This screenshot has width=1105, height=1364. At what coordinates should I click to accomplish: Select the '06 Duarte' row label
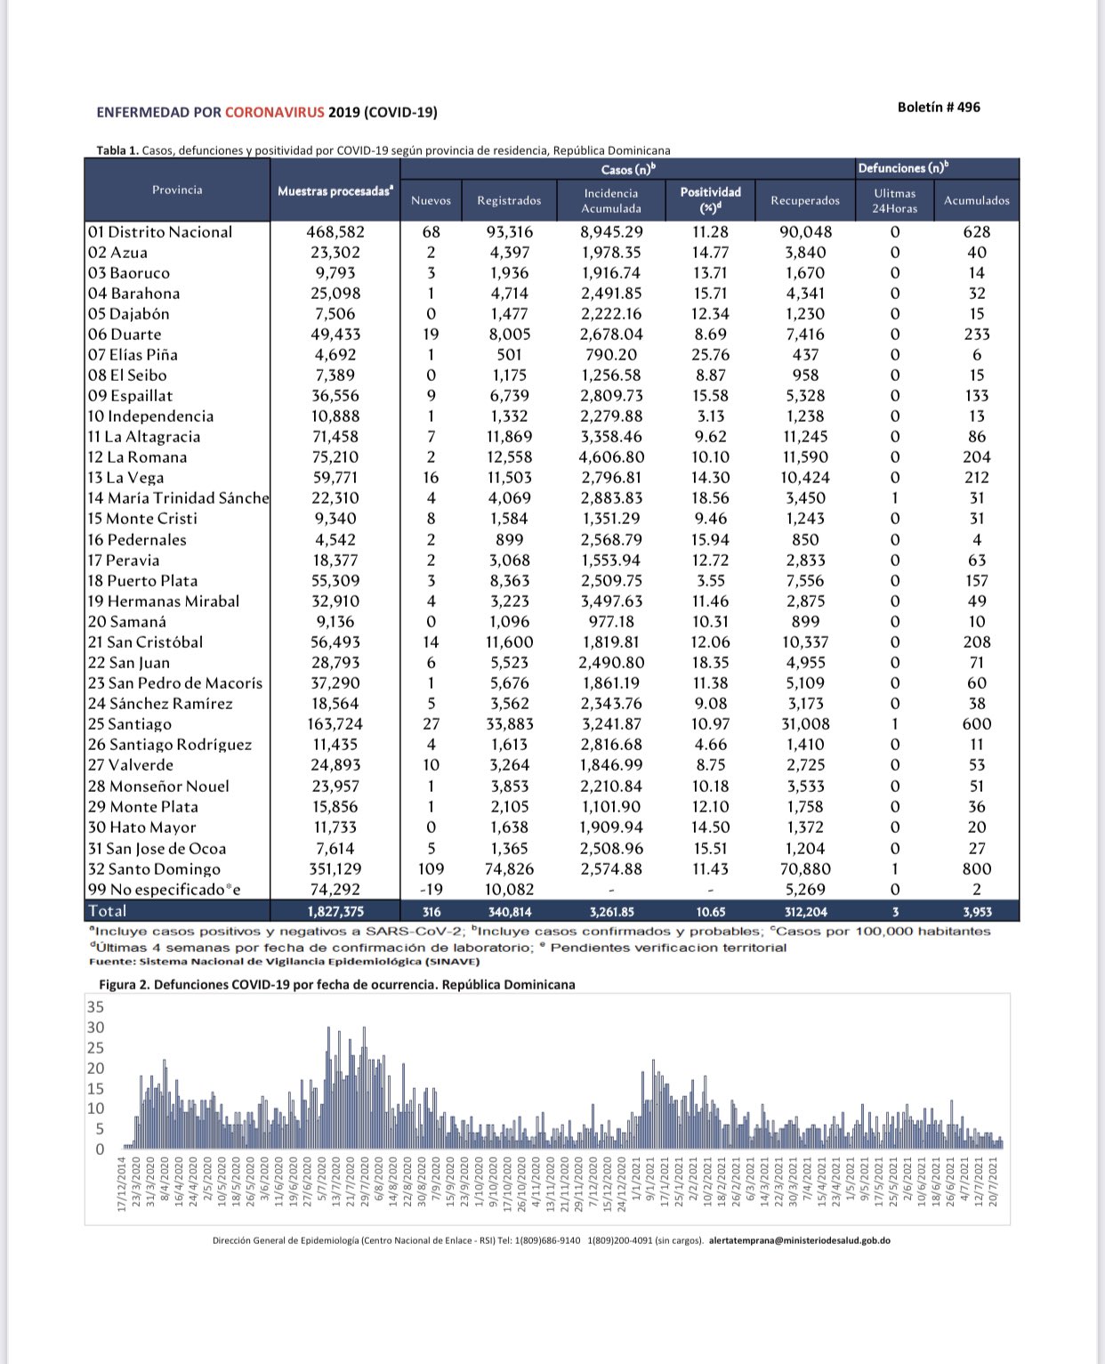pos(125,335)
